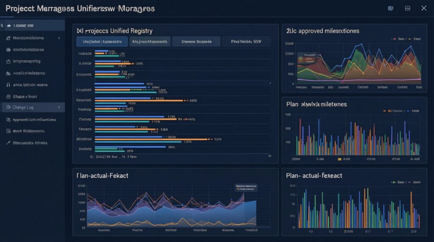434x242 pixels.
Task: Click the tooltip box on the bottom-left area chart
Action: pos(246,188)
